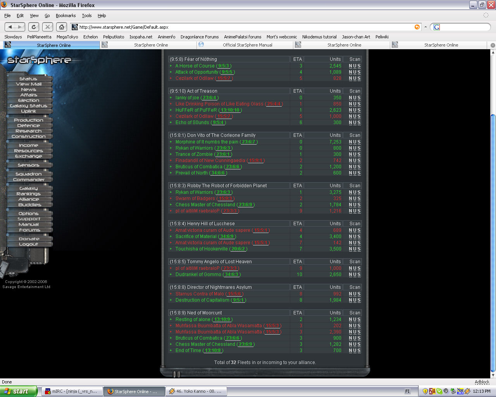496x397 pixels.
Task: Expand the A Horse of Course fleet row
Action: click(170, 66)
